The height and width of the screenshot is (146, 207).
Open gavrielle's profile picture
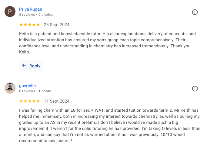coord(10,88)
